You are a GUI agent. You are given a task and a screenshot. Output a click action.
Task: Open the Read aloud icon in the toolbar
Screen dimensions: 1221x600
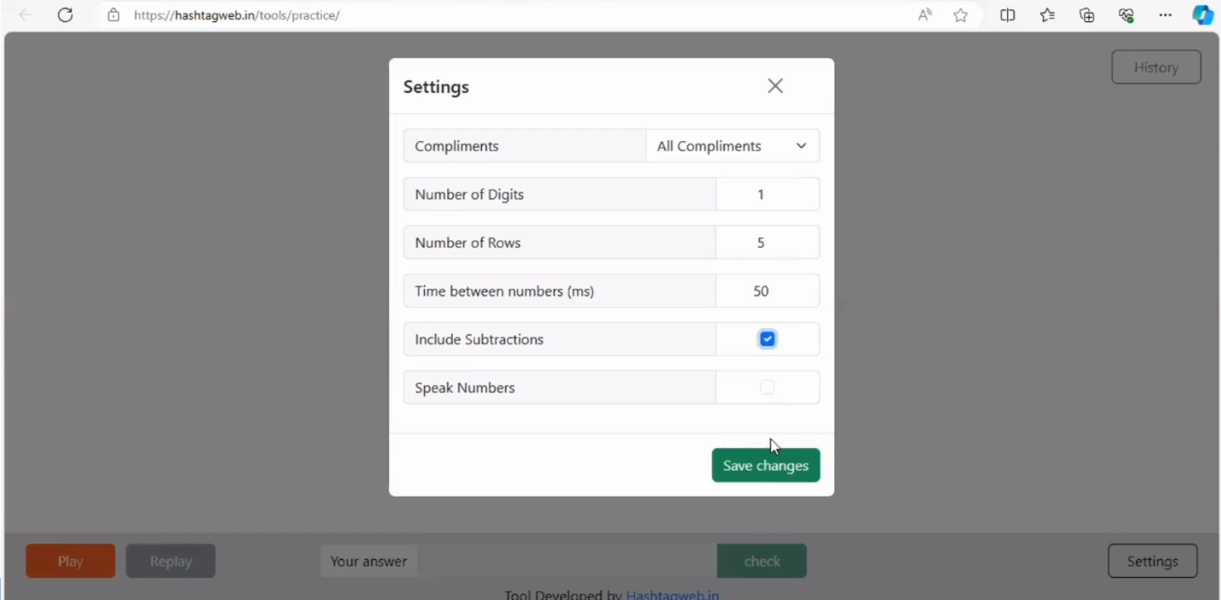tap(924, 14)
